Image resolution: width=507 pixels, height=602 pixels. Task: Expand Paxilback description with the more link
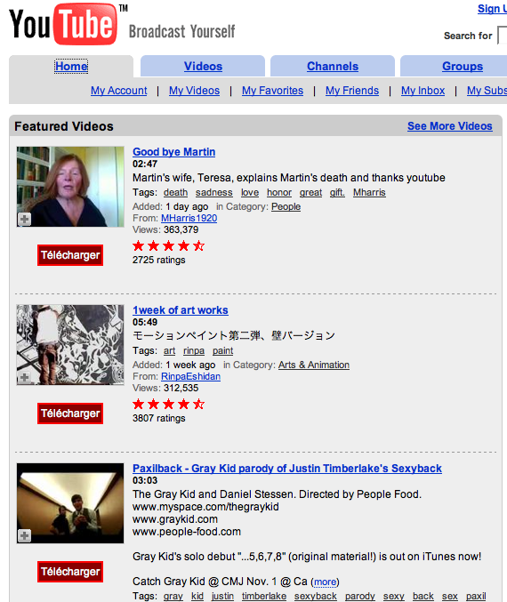tap(325, 582)
